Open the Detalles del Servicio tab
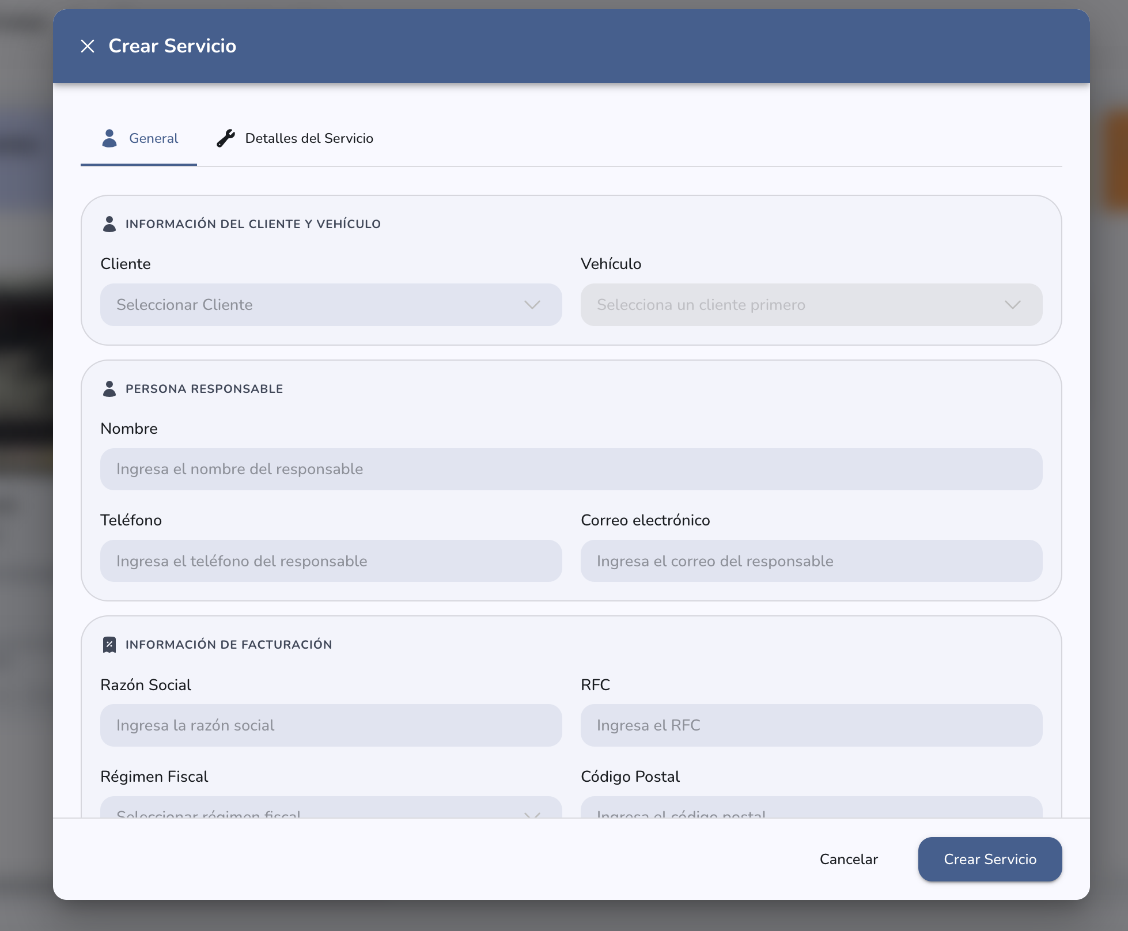 coord(294,138)
